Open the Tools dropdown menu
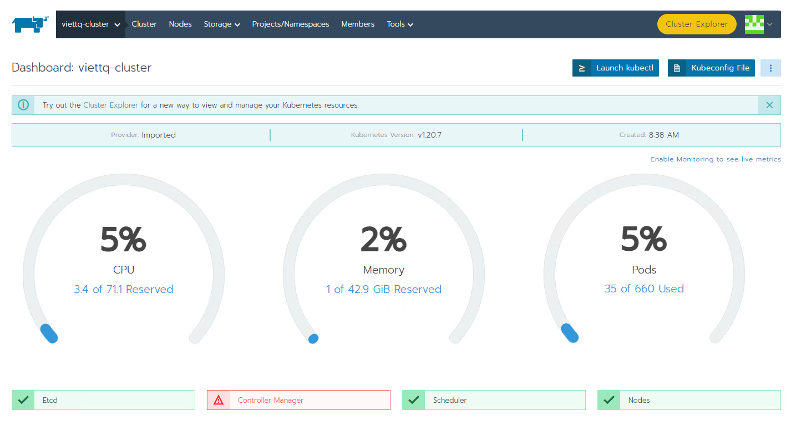 pyautogui.click(x=400, y=24)
